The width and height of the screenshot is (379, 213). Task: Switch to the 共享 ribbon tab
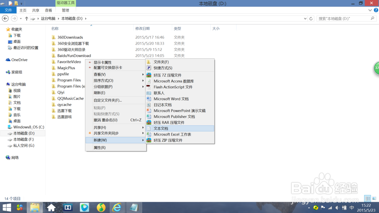point(36,10)
